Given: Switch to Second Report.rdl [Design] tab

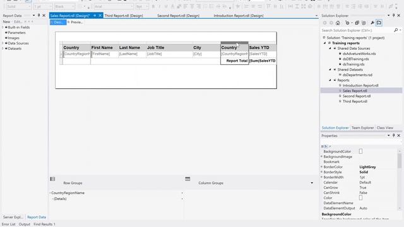Looking at the screenshot, I should 178,16.
